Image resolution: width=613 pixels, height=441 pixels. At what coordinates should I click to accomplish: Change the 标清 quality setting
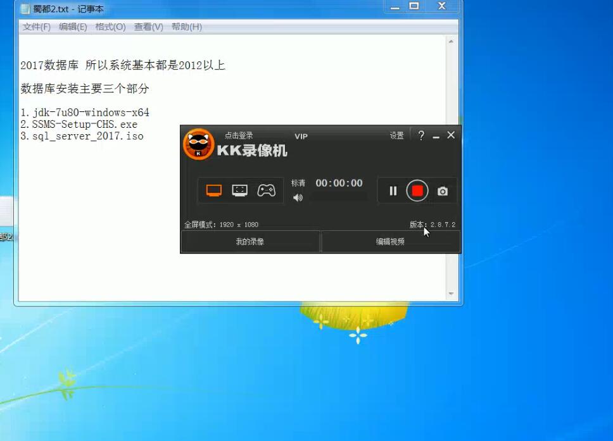(x=298, y=183)
